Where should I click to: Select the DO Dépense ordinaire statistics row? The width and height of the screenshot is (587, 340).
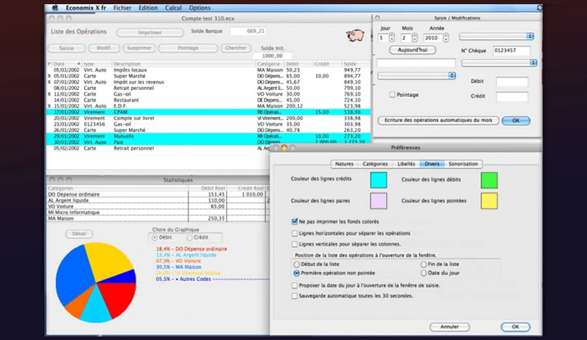(x=157, y=195)
